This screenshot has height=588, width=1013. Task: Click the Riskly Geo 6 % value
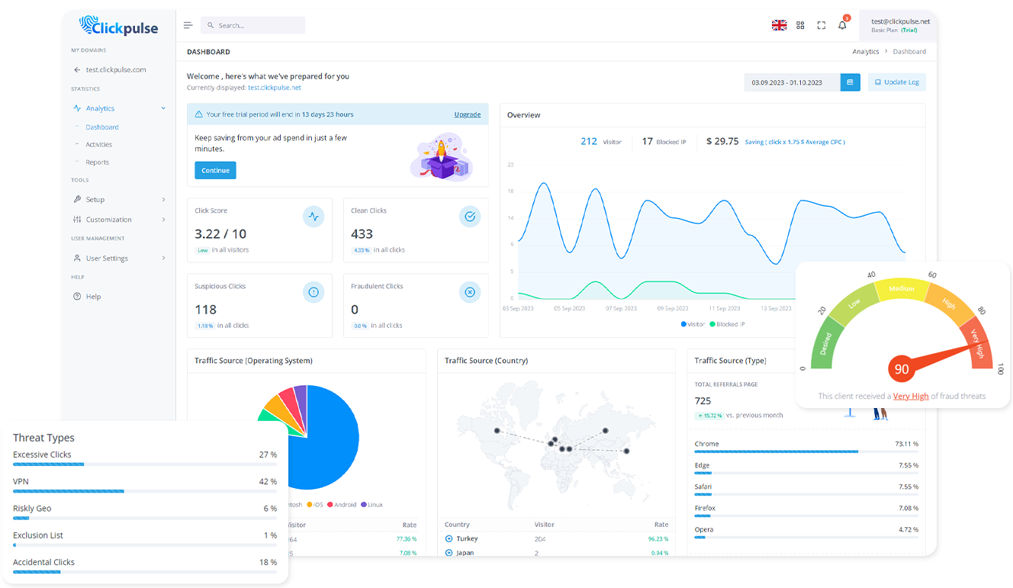(x=270, y=509)
